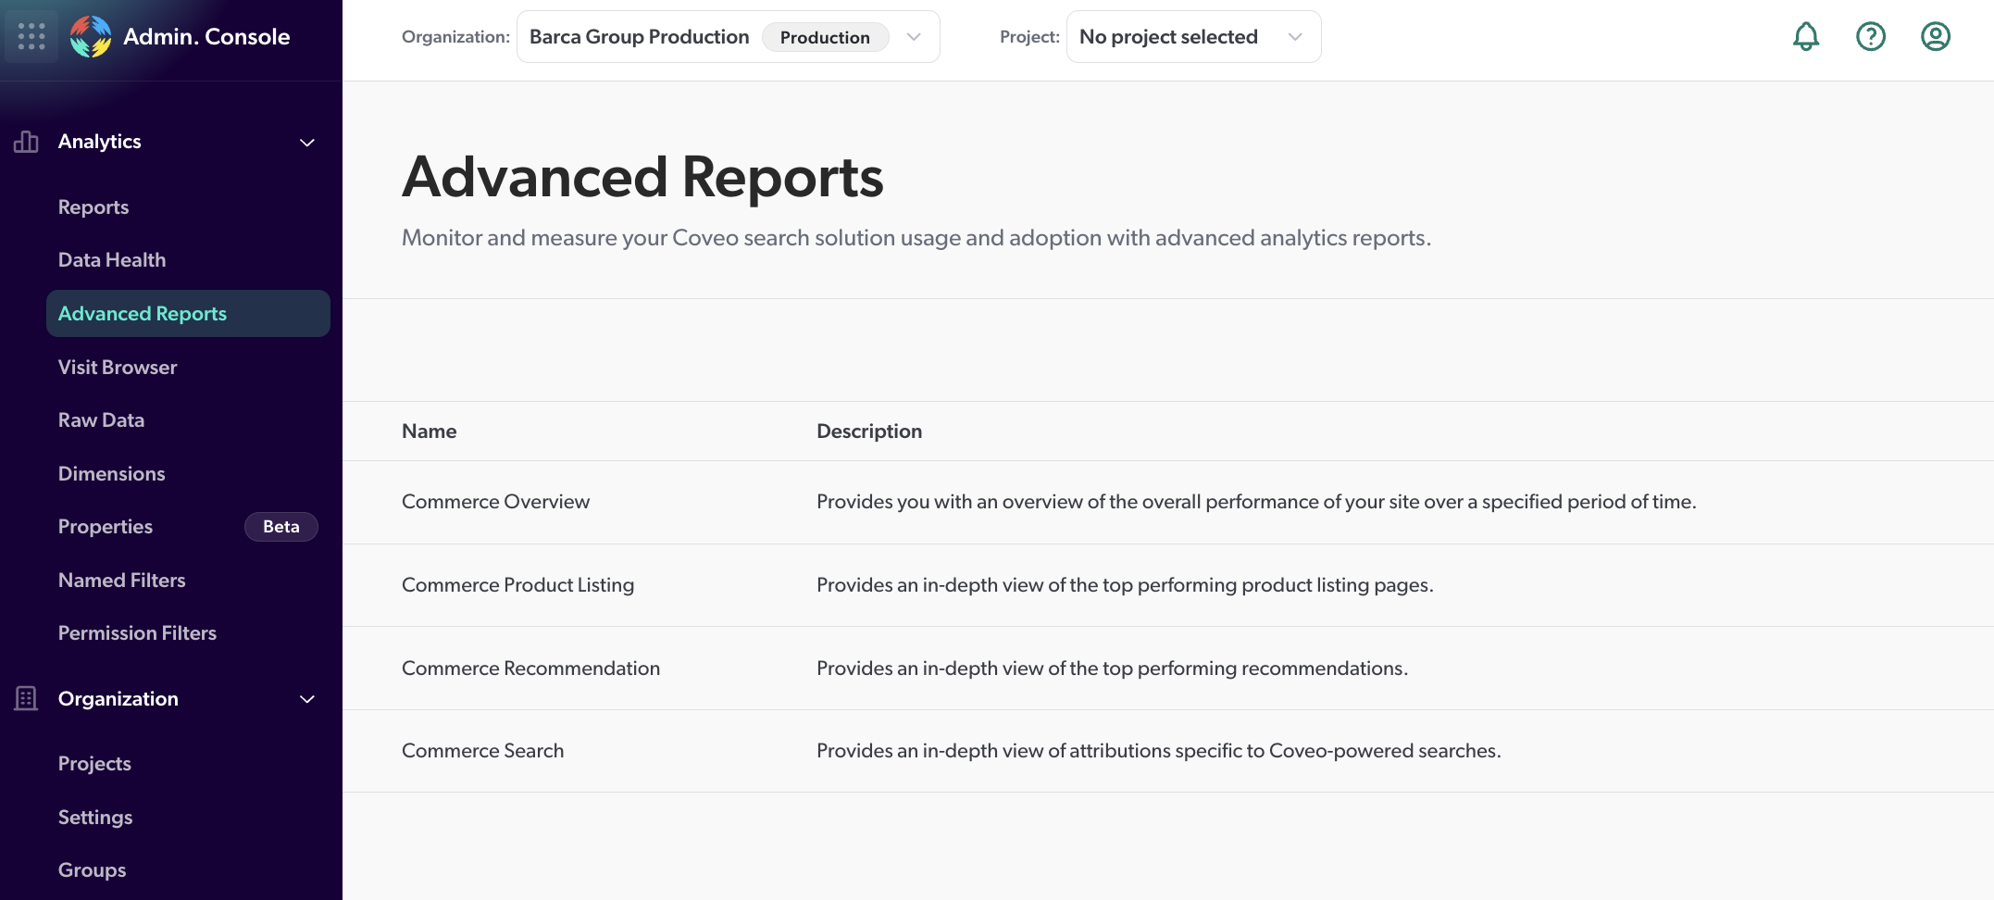Open the notifications bell
The width and height of the screenshot is (1994, 900).
pyautogui.click(x=1805, y=36)
